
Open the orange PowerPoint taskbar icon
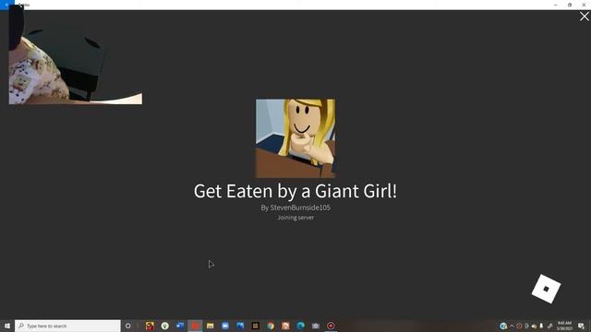coord(285,326)
